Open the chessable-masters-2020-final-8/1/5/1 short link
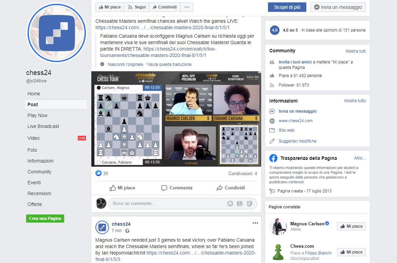 162,27
